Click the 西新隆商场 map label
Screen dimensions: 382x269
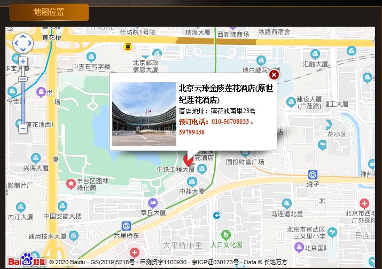[x=233, y=35]
